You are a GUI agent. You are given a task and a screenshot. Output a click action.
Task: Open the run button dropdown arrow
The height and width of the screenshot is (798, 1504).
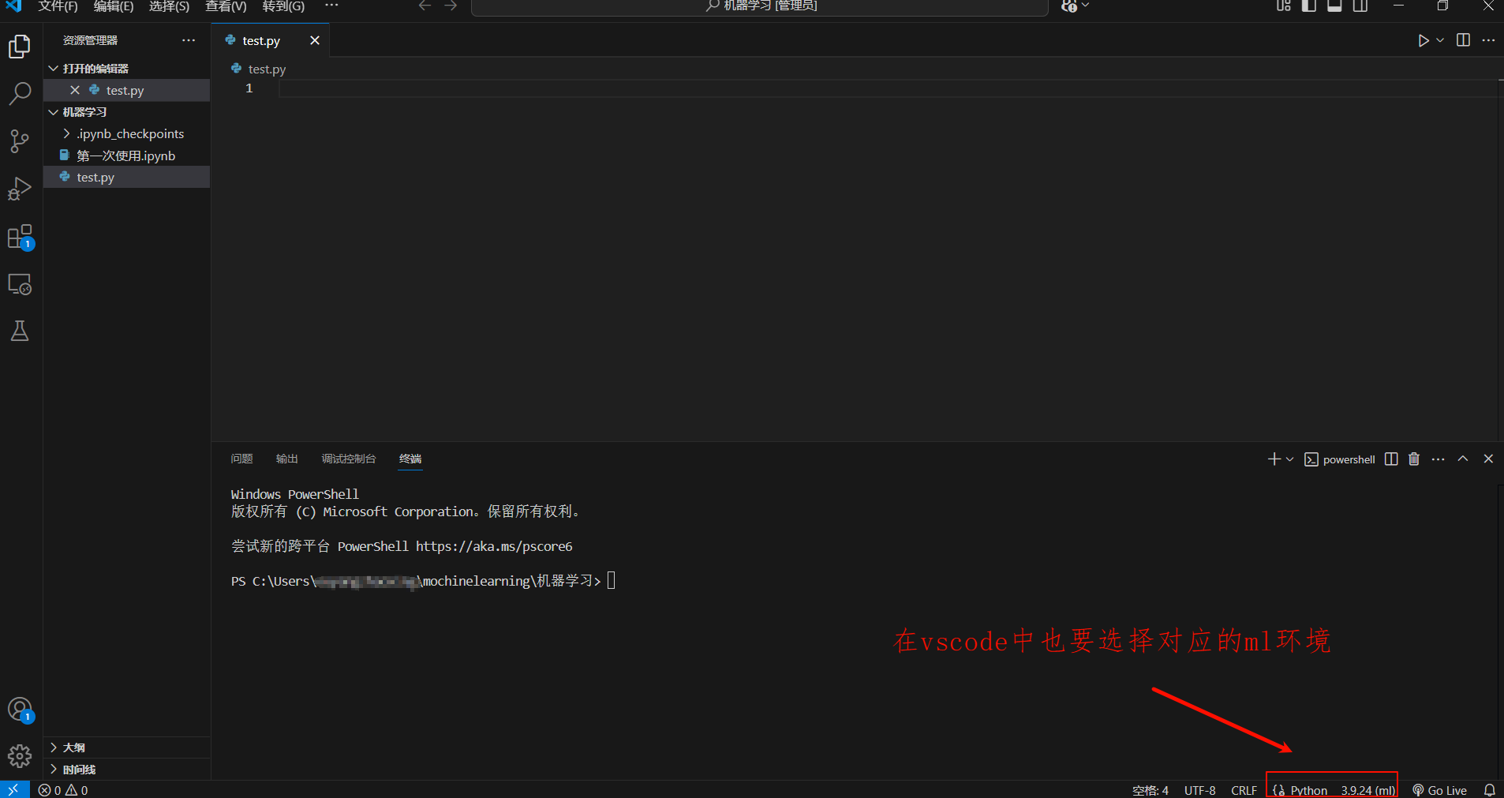1440,40
